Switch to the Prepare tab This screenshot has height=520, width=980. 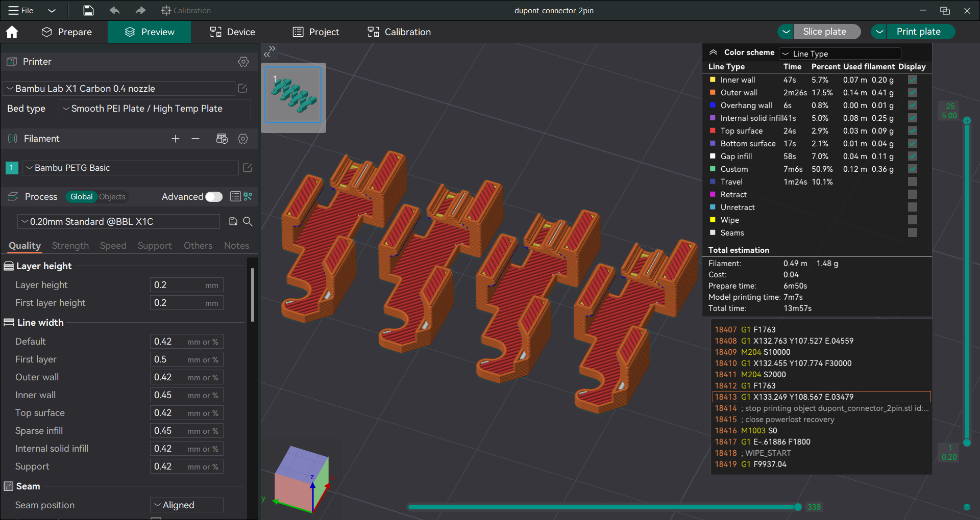tap(67, 32)
